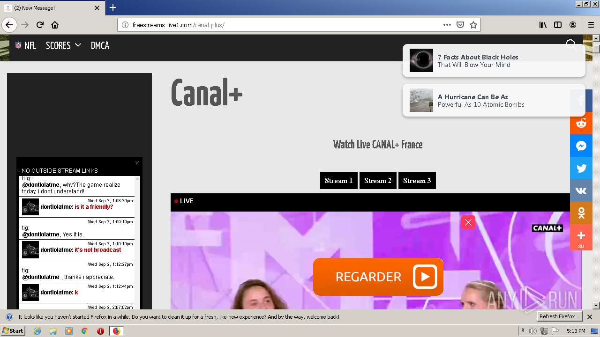Open Opera from taskbar
This screenshot has height=337, width=600.
click(x=100, y=331)
